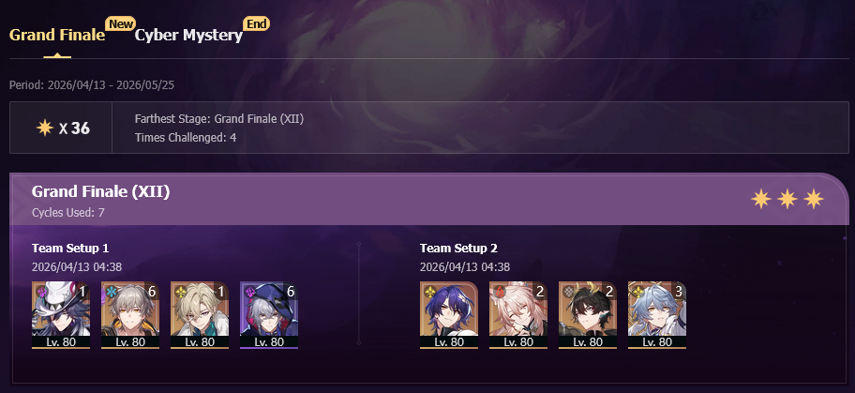Click the first star of Grand Finale (XII)
The image size is (855, 393).
760,199
